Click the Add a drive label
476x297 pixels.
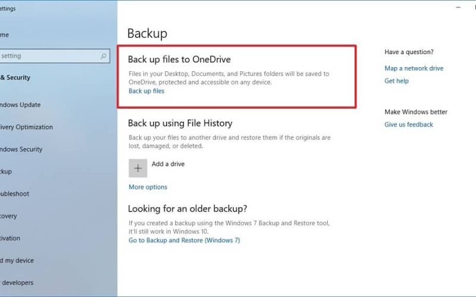click(168, 164)
